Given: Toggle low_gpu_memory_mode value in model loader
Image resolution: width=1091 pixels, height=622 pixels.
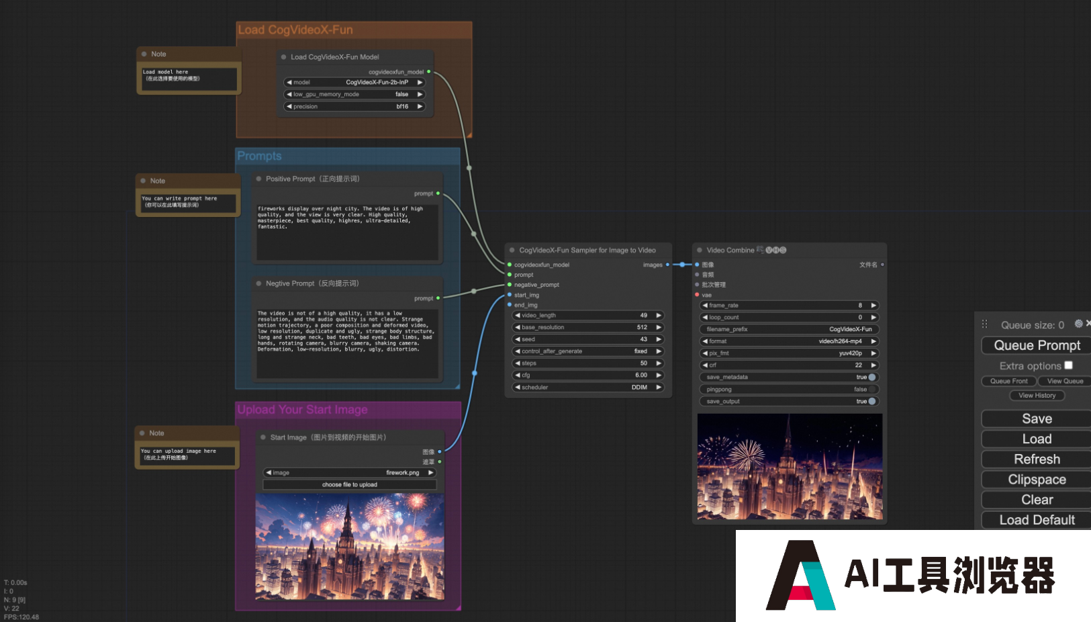Looking at the screenshot, I should 354,95.
